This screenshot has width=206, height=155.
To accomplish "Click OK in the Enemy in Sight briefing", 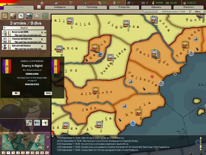I will pyautogui.click(x=16, y=93).
